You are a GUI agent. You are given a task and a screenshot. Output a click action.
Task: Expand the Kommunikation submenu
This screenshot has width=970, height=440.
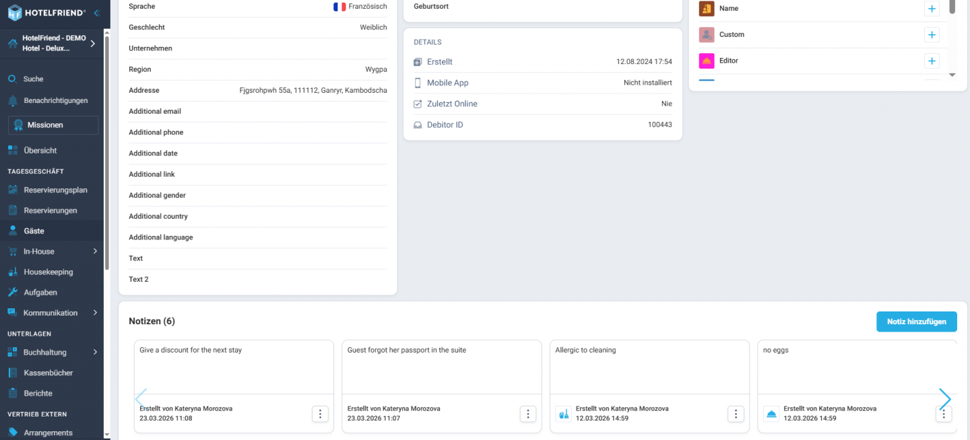95,313
